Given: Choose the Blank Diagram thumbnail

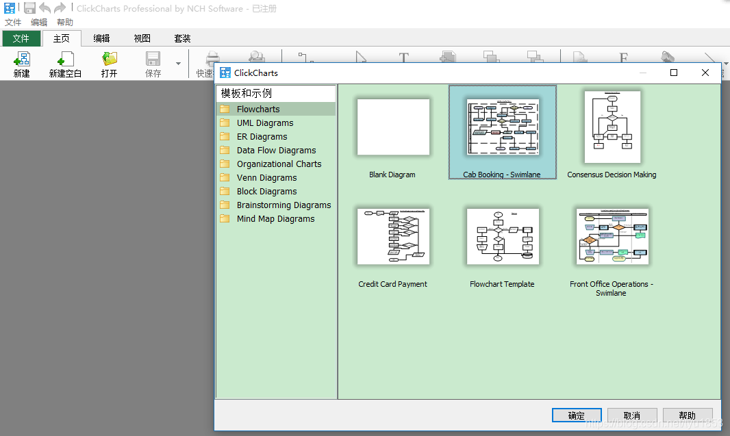Looking at the screenshot, I should (x=393, y=127).
